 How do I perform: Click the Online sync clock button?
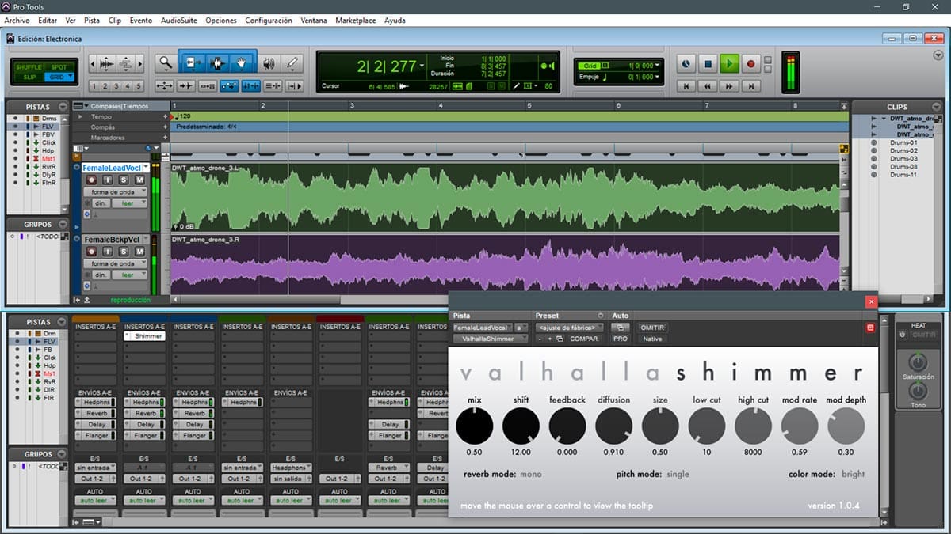click(x=686, y=63)
